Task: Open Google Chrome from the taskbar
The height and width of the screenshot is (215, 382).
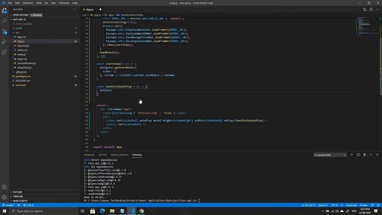Action: 141,211
